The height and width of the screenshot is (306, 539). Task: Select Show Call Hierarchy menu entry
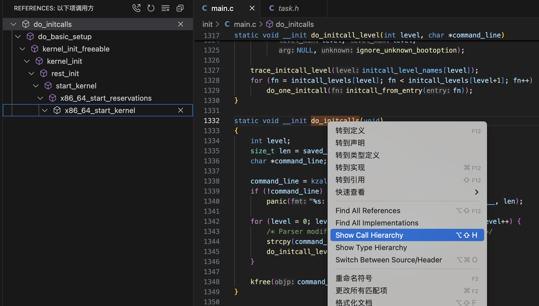(x=407, y=235)
